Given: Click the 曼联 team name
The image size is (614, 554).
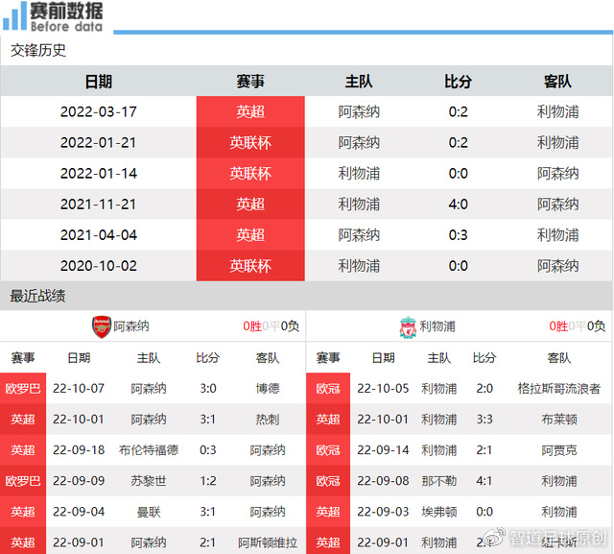Looking at the screenshot, I should pos(149,512).
